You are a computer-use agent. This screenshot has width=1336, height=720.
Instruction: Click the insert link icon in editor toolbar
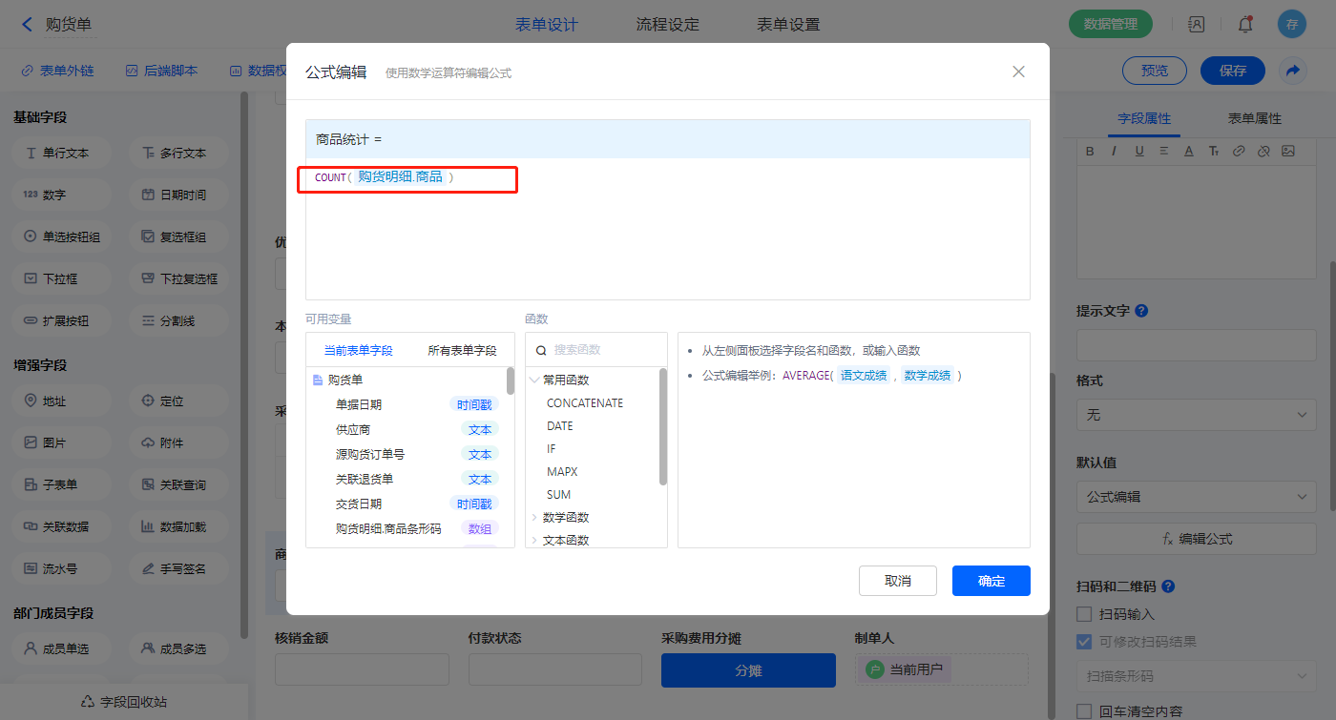pos(1239,151)
